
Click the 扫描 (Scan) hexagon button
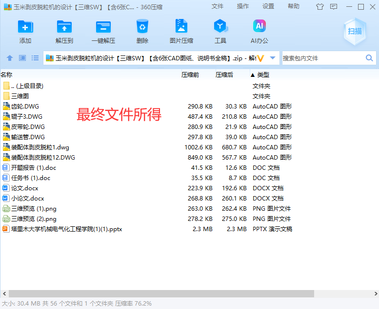(x=355, y=31)
